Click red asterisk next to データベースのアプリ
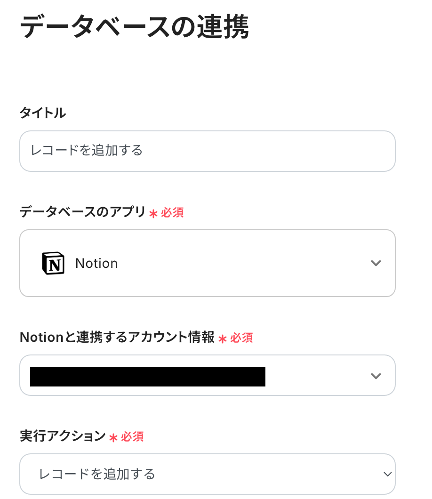432x499 pixels. (153, 213)
